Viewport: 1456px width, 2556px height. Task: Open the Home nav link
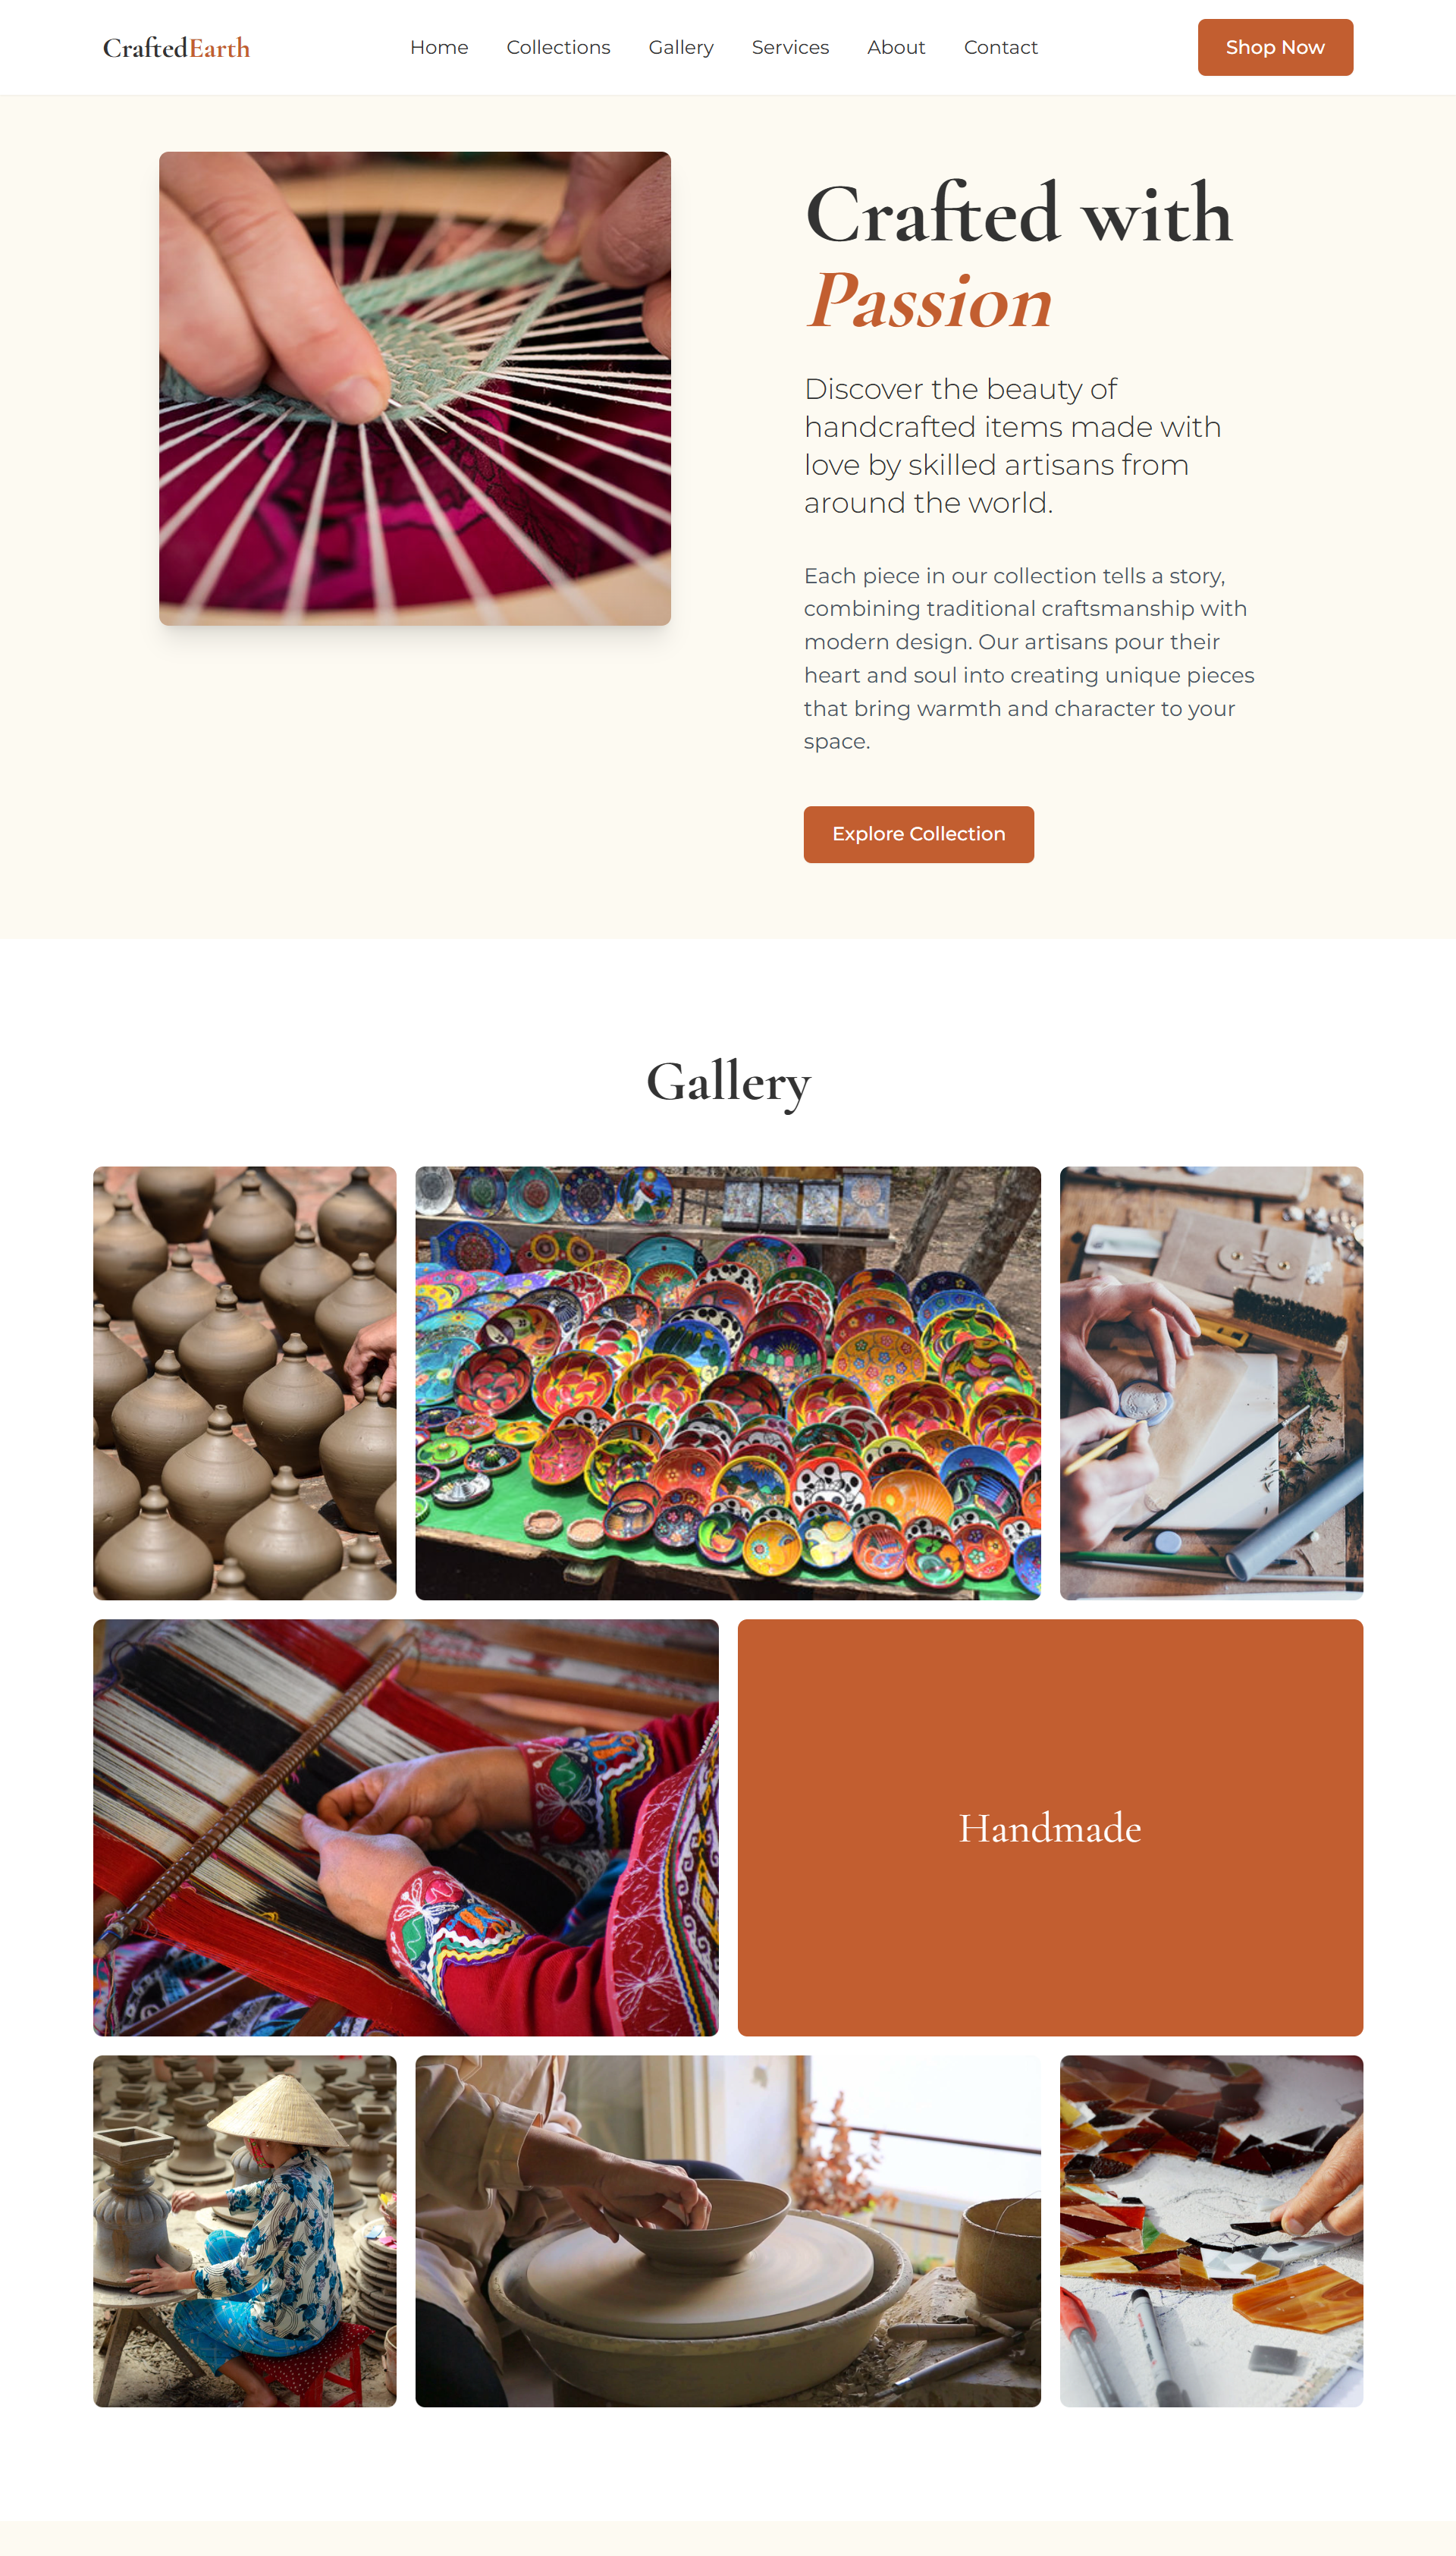coord(439,47)
